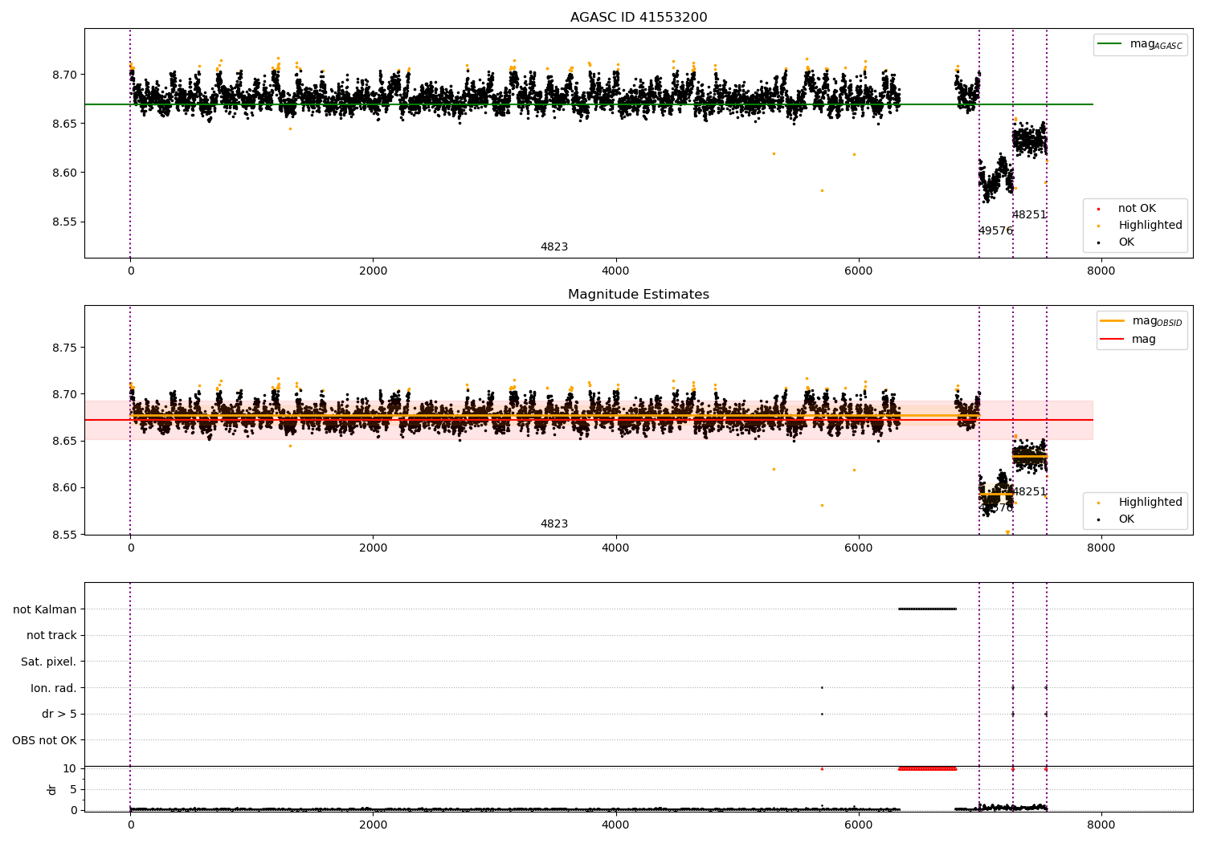Click the green line sample beside mag AGASC legend
1205x843 pixels.
pos(1109,44)
